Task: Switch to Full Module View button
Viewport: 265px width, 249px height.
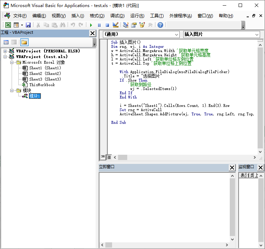Action: pos(109,157)
